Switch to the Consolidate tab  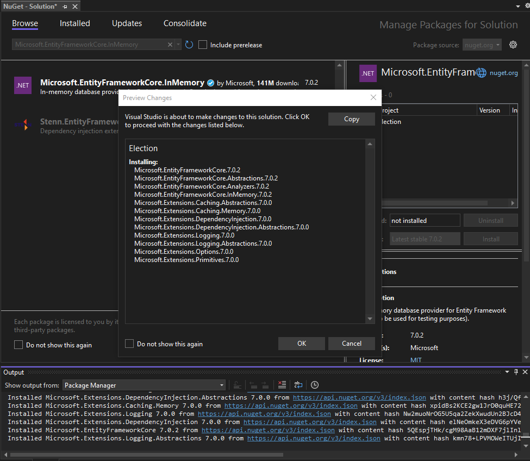(184, 23)
